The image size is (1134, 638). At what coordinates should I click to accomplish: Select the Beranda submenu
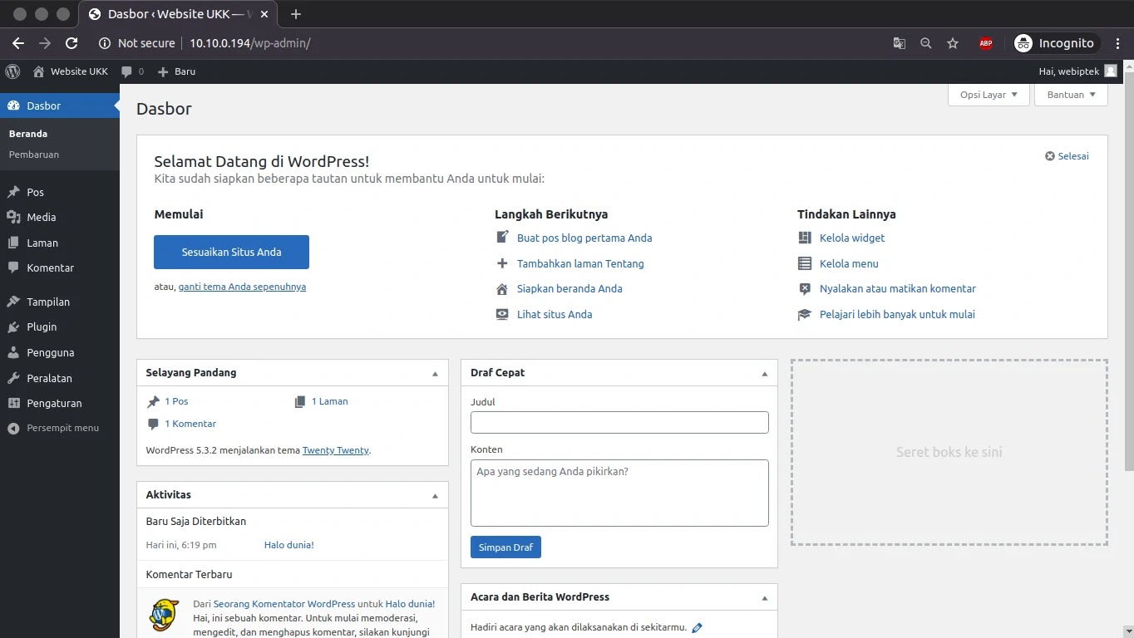(28, 134)
